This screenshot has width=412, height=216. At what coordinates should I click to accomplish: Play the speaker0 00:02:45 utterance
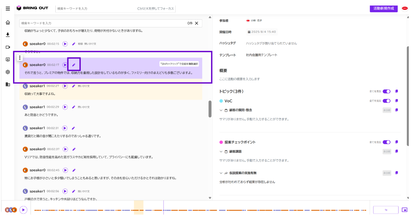(66, 170)
